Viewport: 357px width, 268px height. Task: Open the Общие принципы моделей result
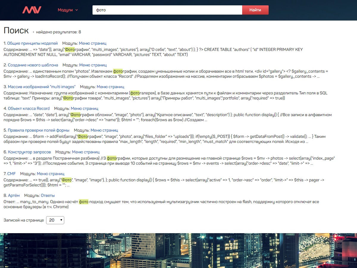click(x=32, y=43)
